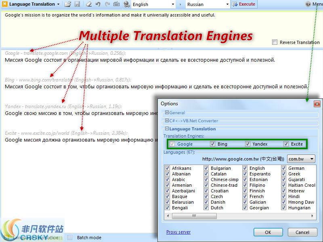Expand the C#<->VB.Net Converter section
The width and height of the screenshot is (323, 242).
coord(167,121)
